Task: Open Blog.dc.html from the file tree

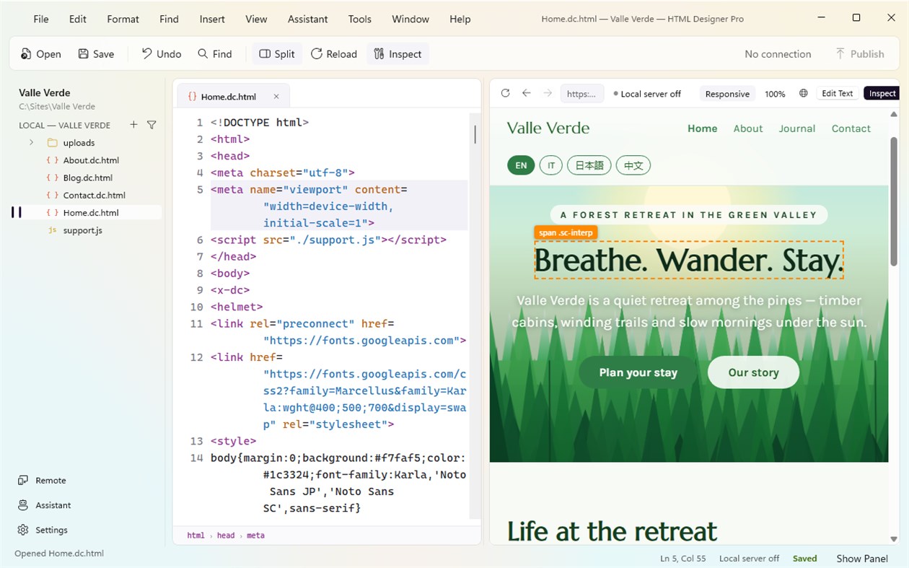Action: [88, 178]
